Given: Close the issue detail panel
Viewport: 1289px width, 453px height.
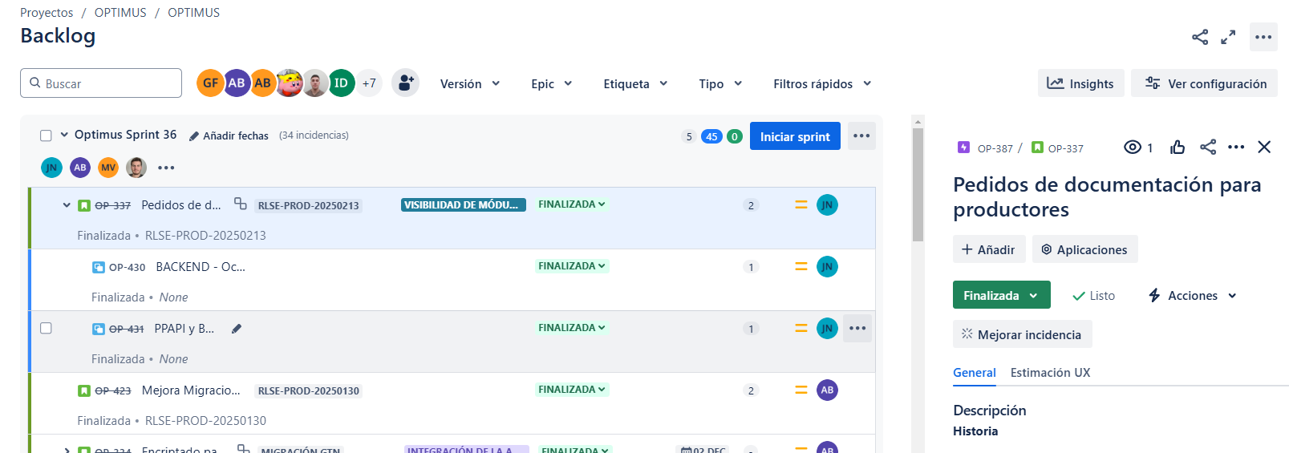Looking at the screenshot, I should [x=1264, y=147].
